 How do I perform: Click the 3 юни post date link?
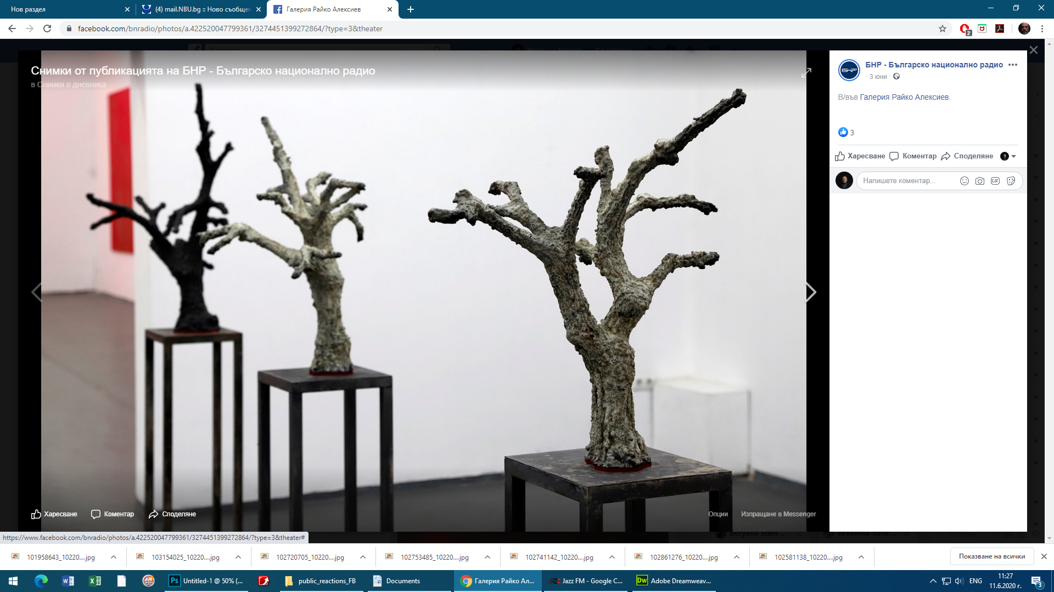pyautogui.click(x=878, y=77)
